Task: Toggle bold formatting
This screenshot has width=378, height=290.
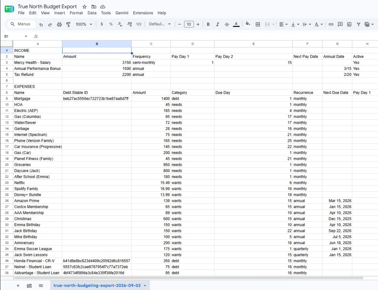Action: [x=208, y=24]
